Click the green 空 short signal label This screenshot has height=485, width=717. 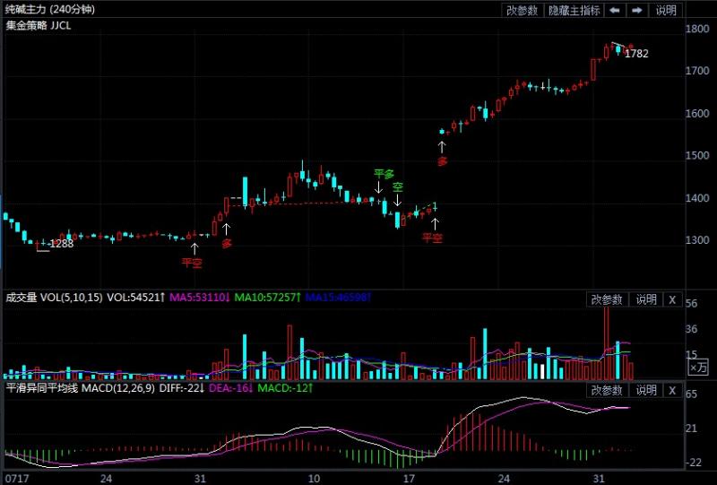click(398, 187)
